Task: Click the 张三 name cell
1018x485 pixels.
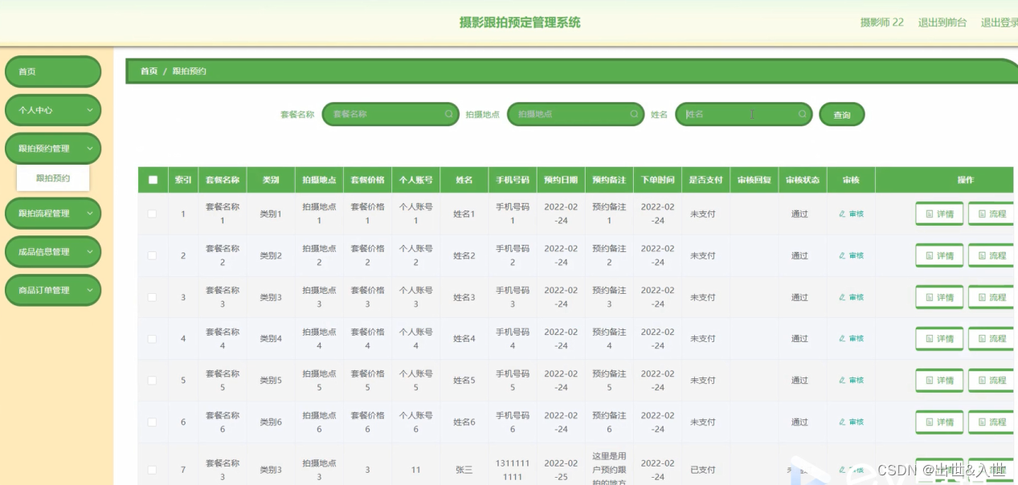Action: click(x=464, y=470)
